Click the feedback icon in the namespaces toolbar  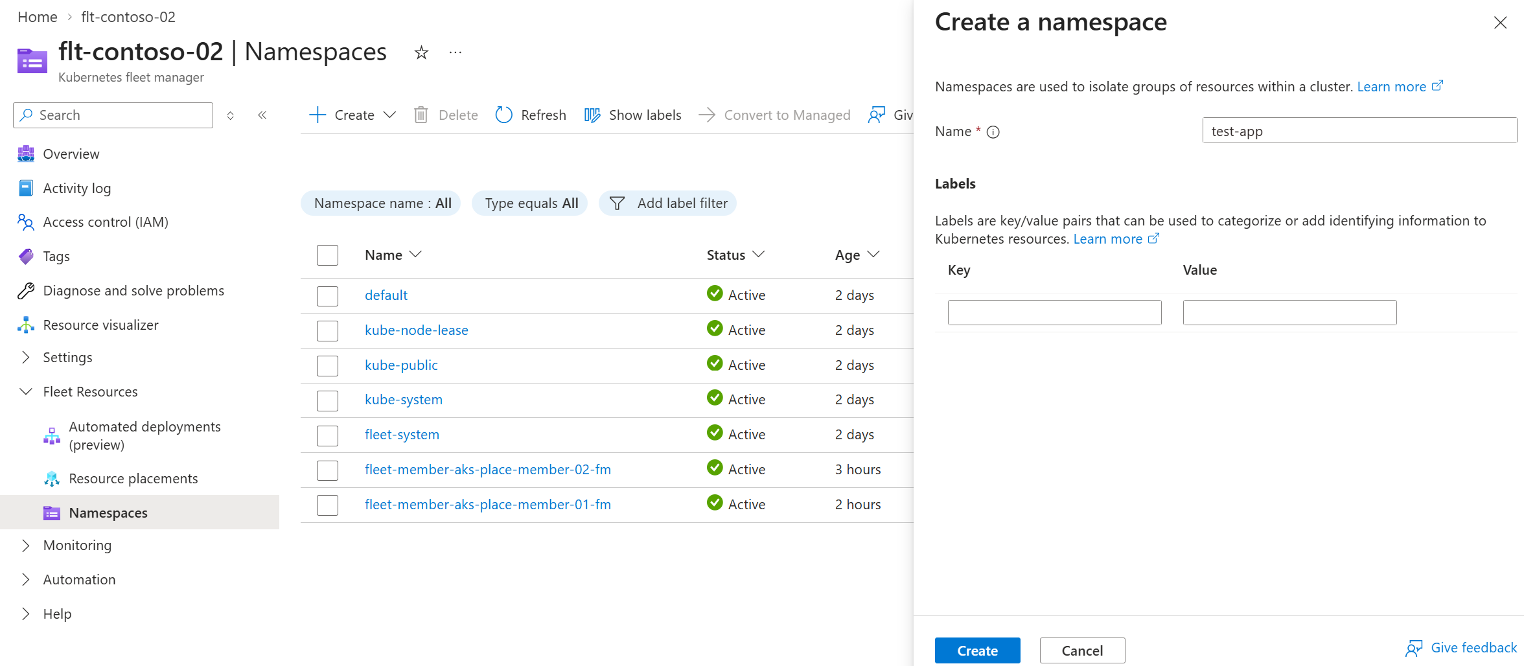(877, 115)
